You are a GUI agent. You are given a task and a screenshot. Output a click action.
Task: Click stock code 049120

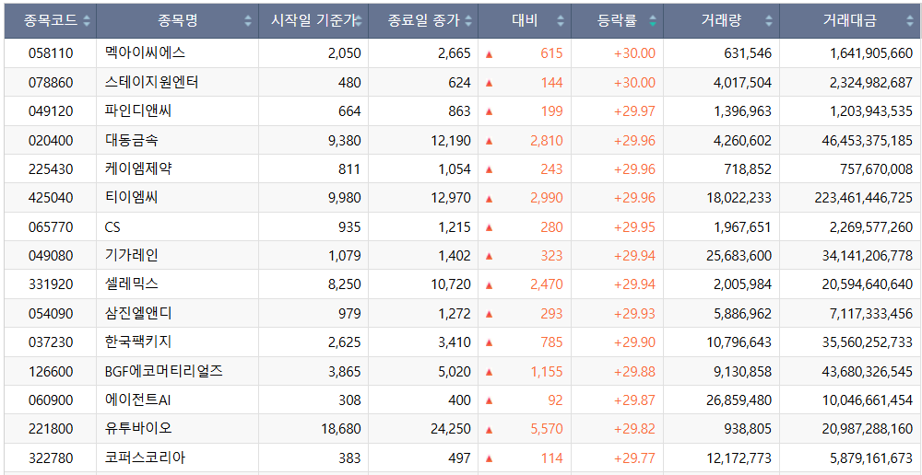point(51,111)
